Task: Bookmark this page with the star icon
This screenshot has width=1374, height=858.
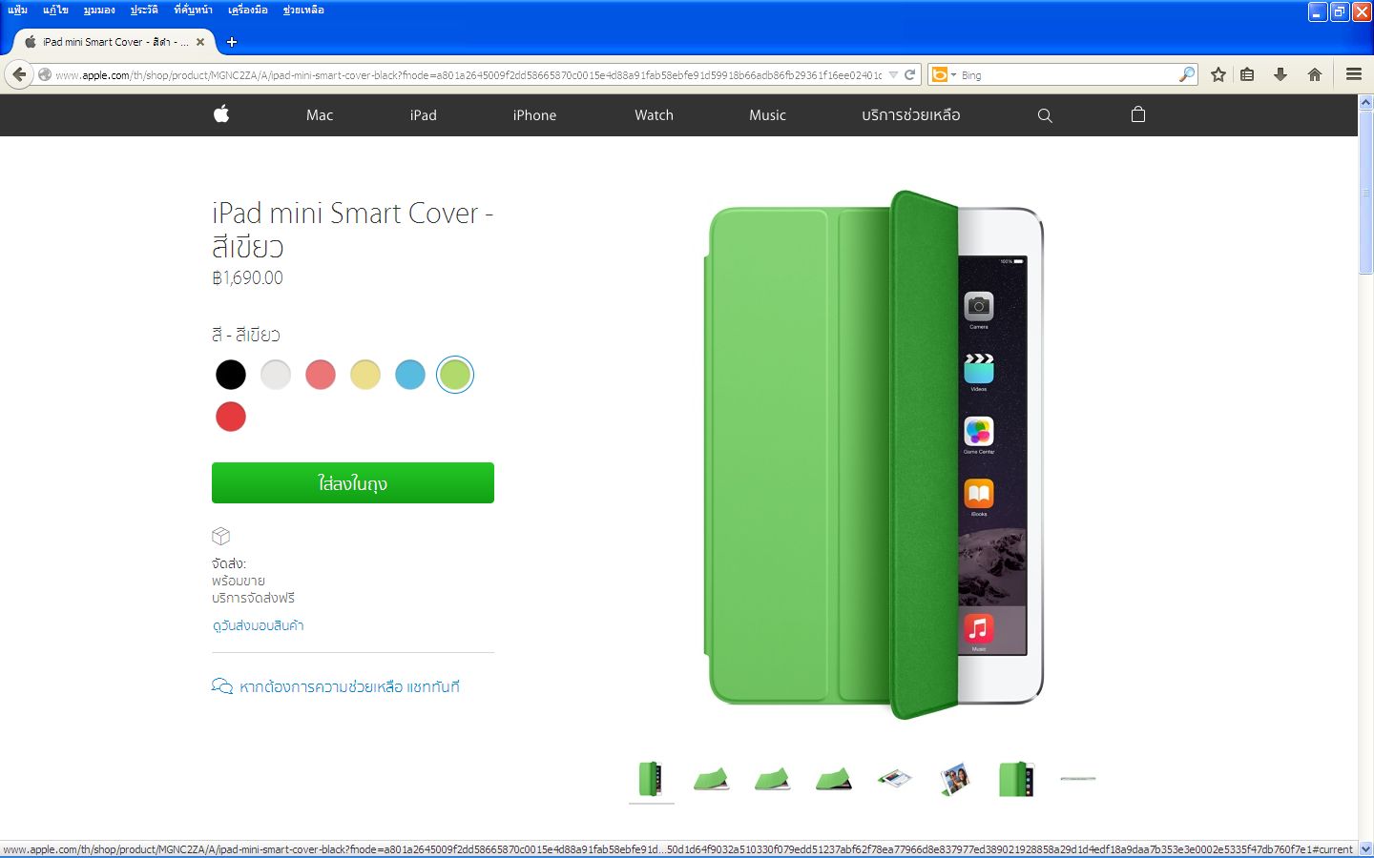Action: pyautogui.click(x=1218, y=74)
